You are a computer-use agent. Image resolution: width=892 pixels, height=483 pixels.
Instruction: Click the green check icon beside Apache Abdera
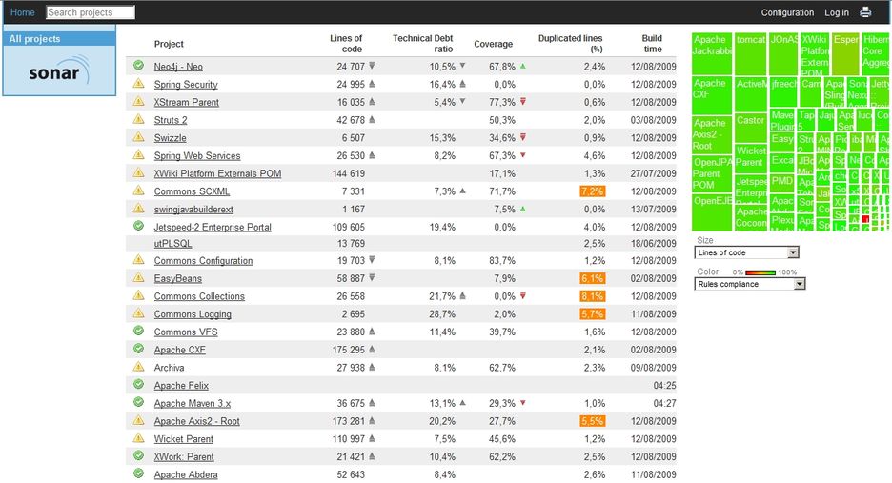[x=138, y=473]
